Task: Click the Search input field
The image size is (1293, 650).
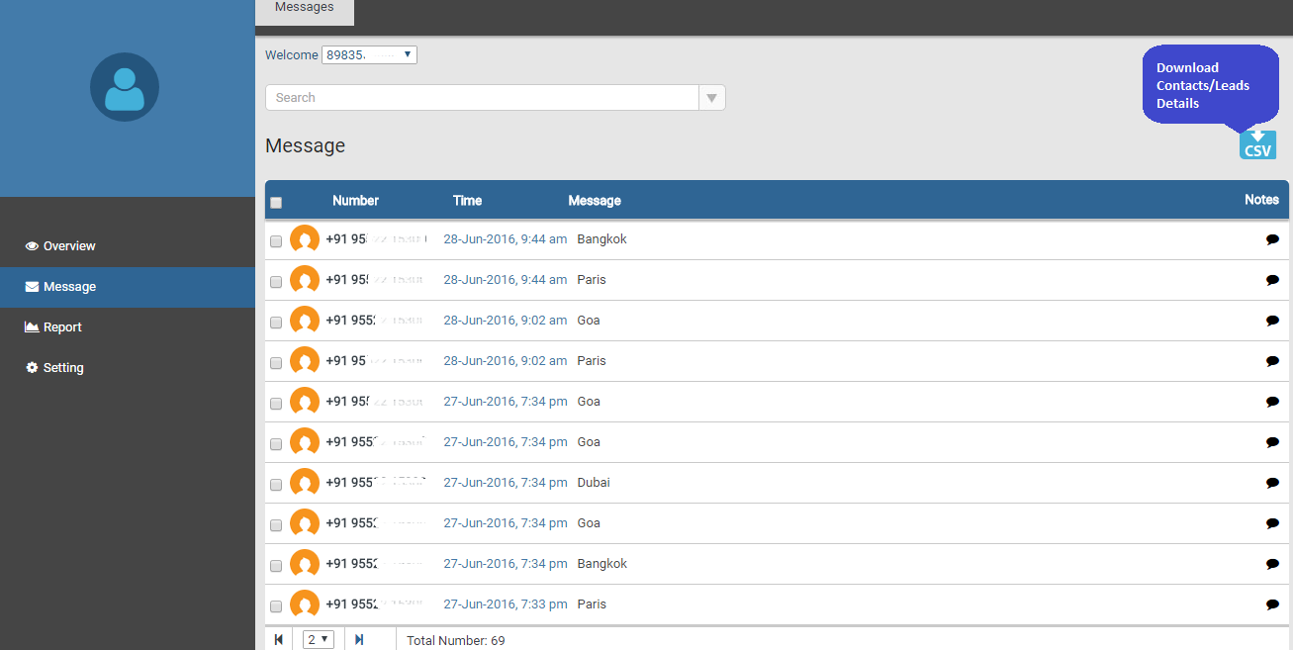Action: click(x=482, y=98)
